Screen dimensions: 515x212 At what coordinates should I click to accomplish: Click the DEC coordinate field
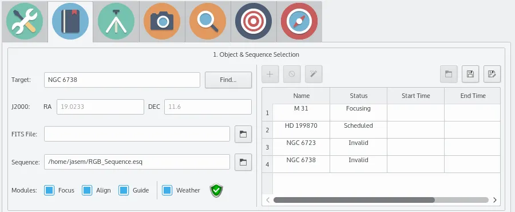[208, 107]
